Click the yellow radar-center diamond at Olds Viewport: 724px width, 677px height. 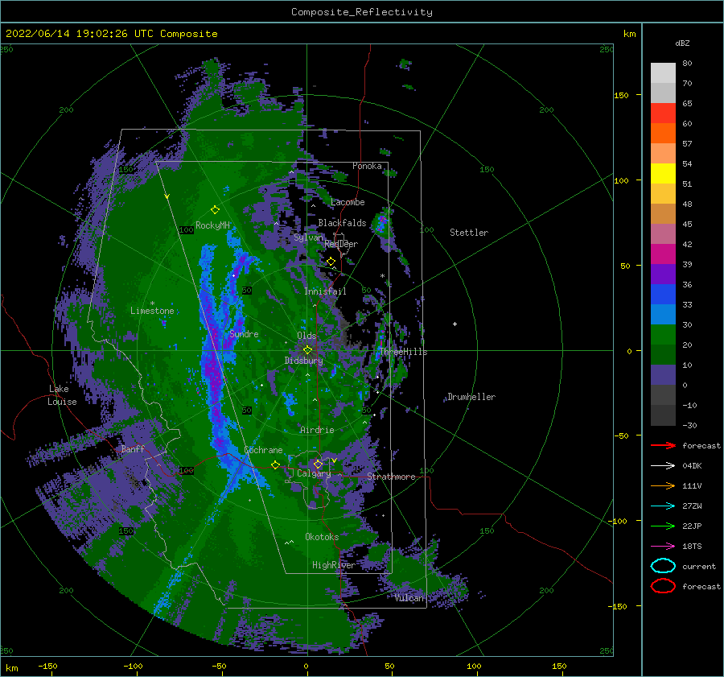tap(307, 350)
